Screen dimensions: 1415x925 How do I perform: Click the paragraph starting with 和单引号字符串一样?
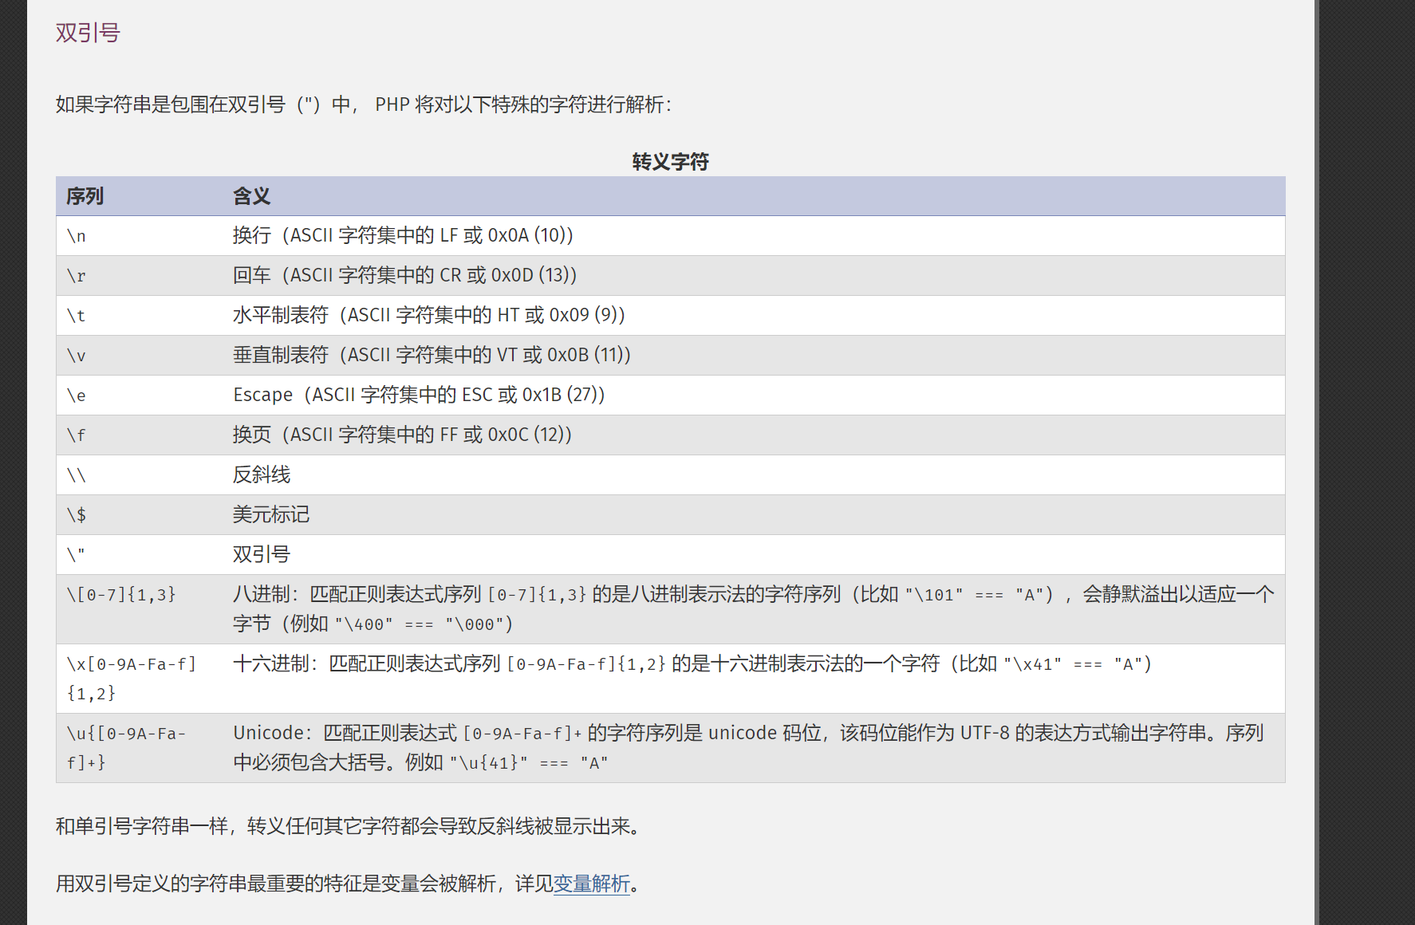point(348,826)
